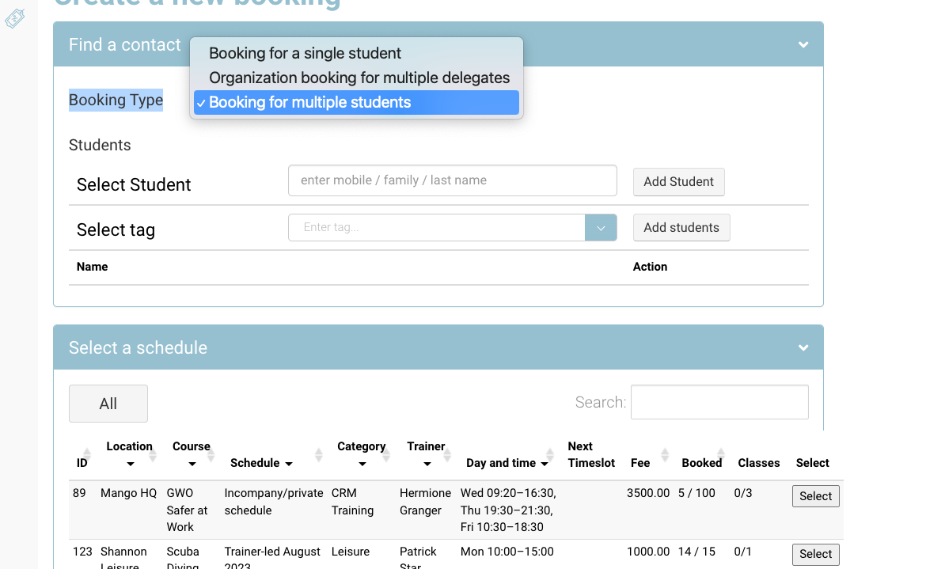The width and height of the screenshot is (926, 569).
Task: Open the Location column filter dropdown
Action: click(130, 464)
